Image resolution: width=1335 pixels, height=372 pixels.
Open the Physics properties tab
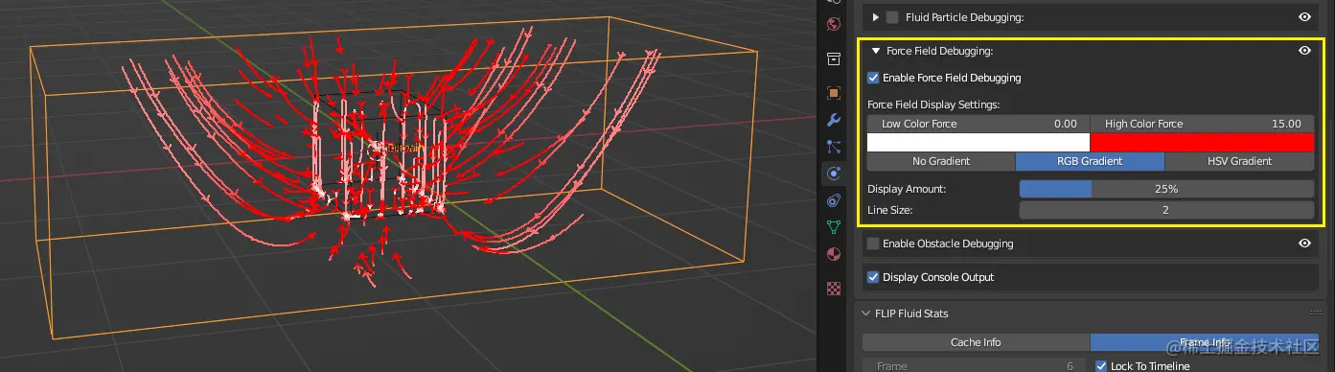point(833,174)
